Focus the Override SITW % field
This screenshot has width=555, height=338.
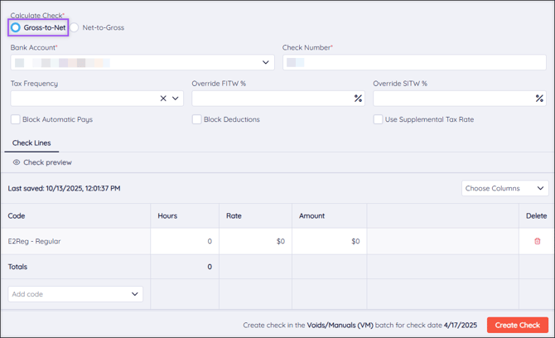(460, 99)
